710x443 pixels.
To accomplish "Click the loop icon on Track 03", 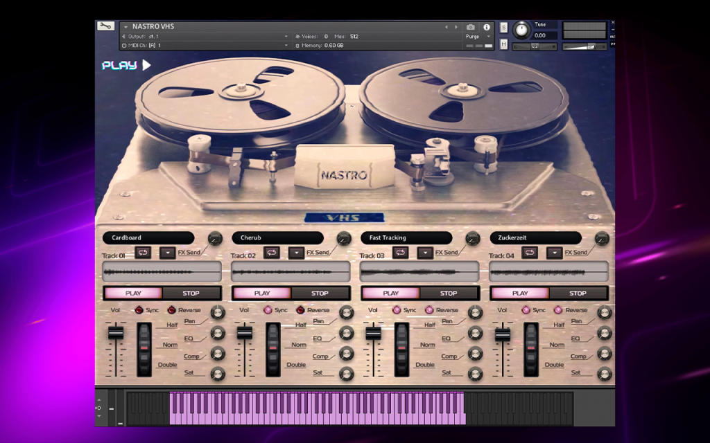I will coord(400,253).
